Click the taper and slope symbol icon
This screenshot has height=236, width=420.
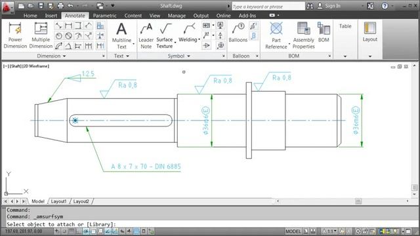206,45
